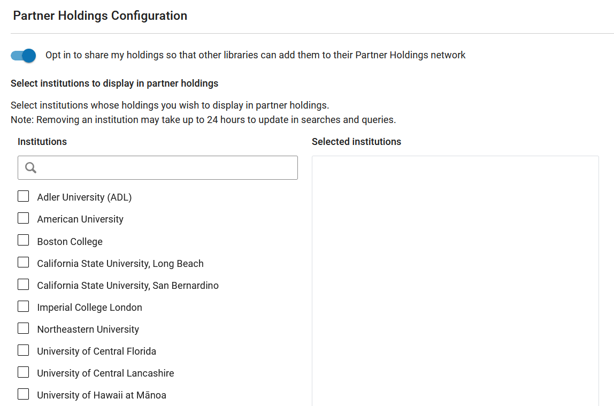614x406 pixels.
Task: Focus the Institutions search field
Action: 157,167
